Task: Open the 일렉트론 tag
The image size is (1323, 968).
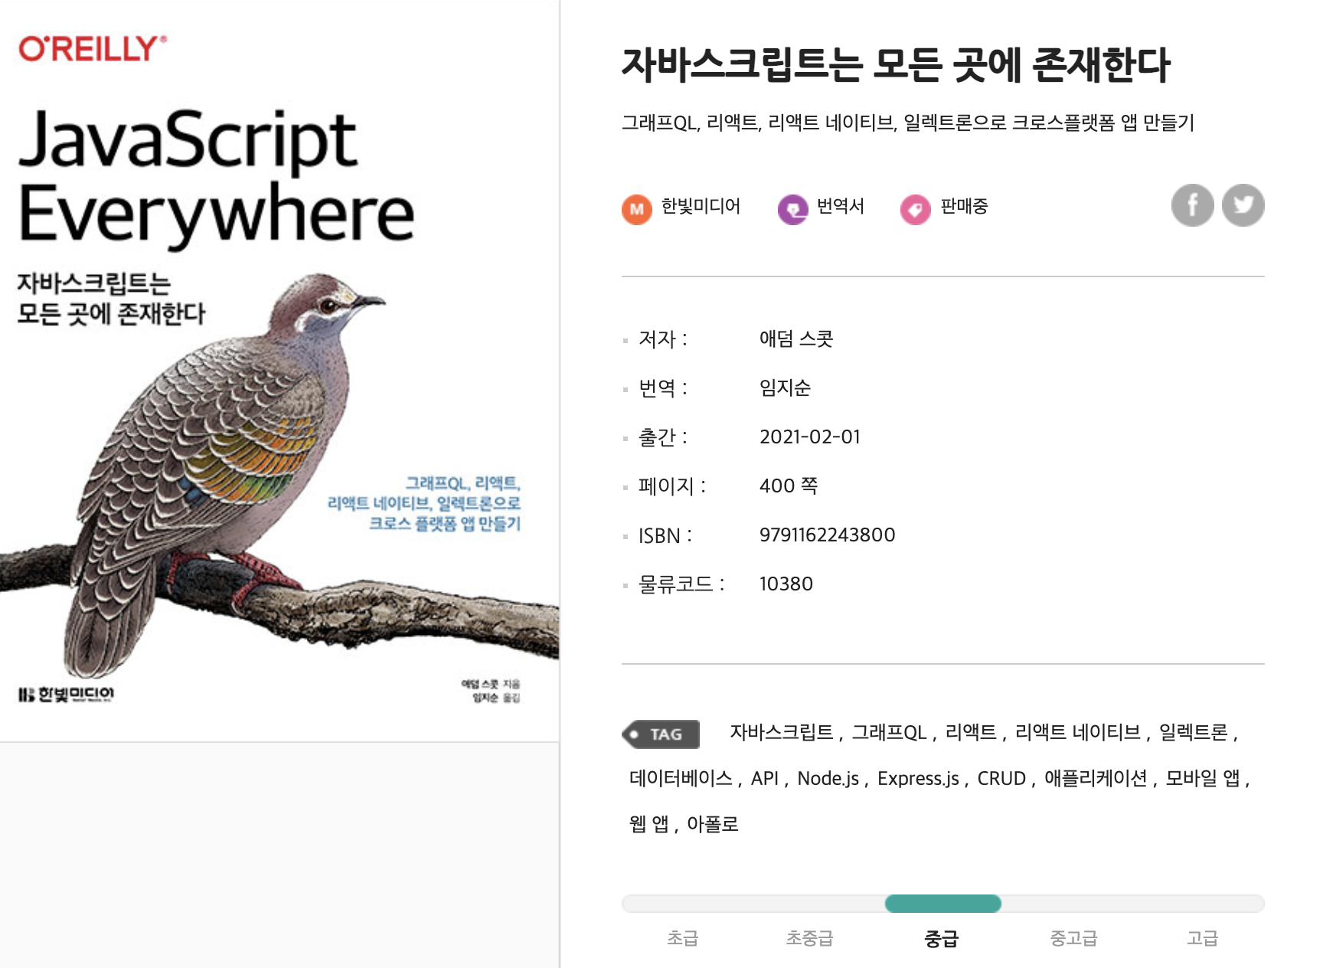Action: 1193,733
